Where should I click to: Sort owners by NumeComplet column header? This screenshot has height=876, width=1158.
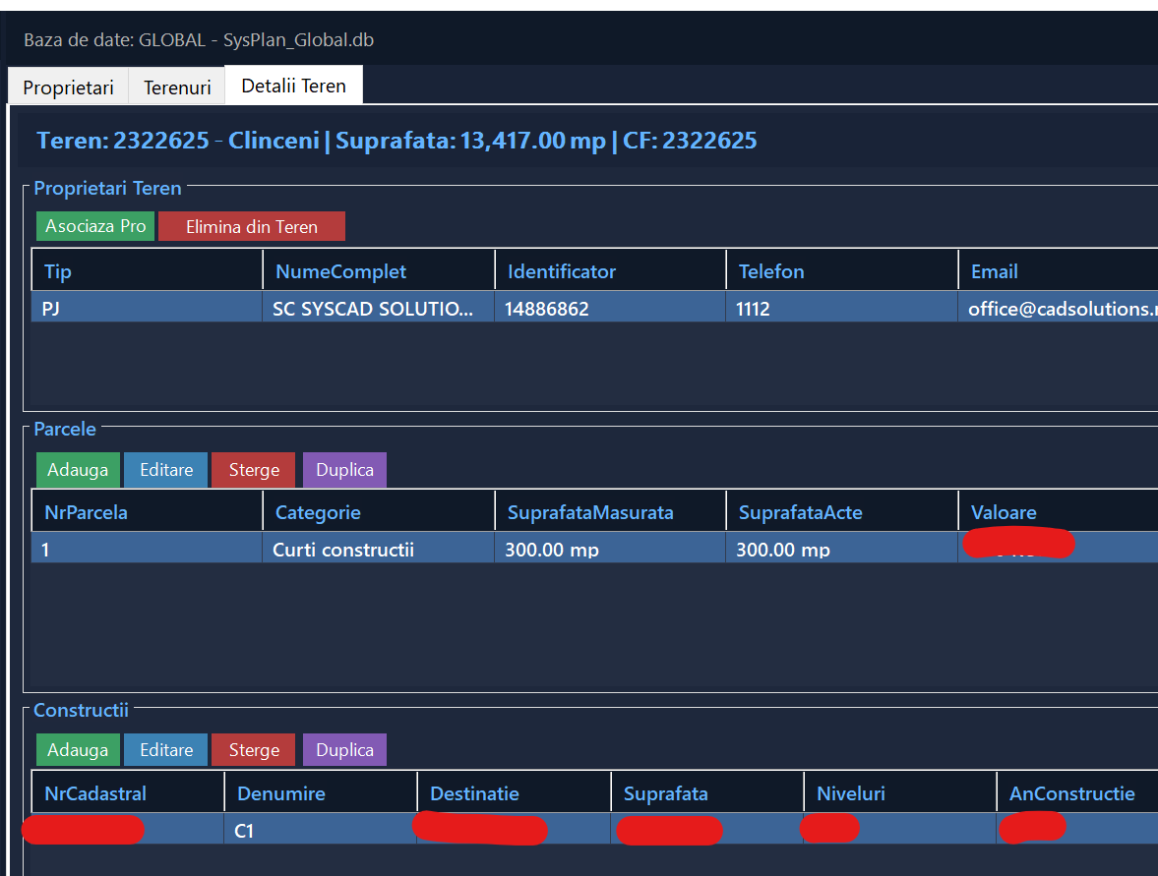340,271
